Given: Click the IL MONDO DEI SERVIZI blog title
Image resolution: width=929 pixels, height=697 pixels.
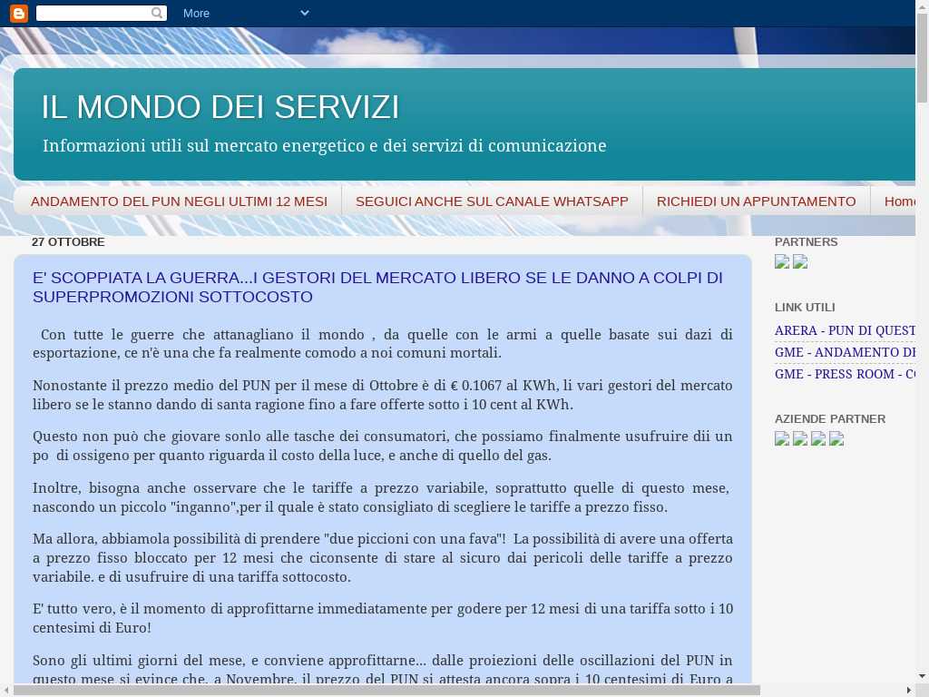Looking at the screenshot, I should [x=220, y=107].
